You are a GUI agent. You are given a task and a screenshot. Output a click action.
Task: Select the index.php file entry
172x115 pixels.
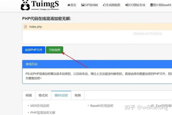97,27
